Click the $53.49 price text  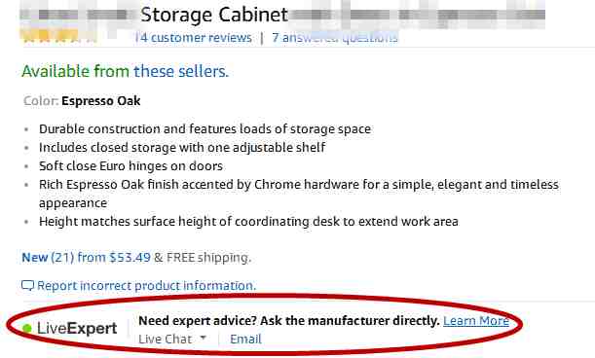[130, 258]
